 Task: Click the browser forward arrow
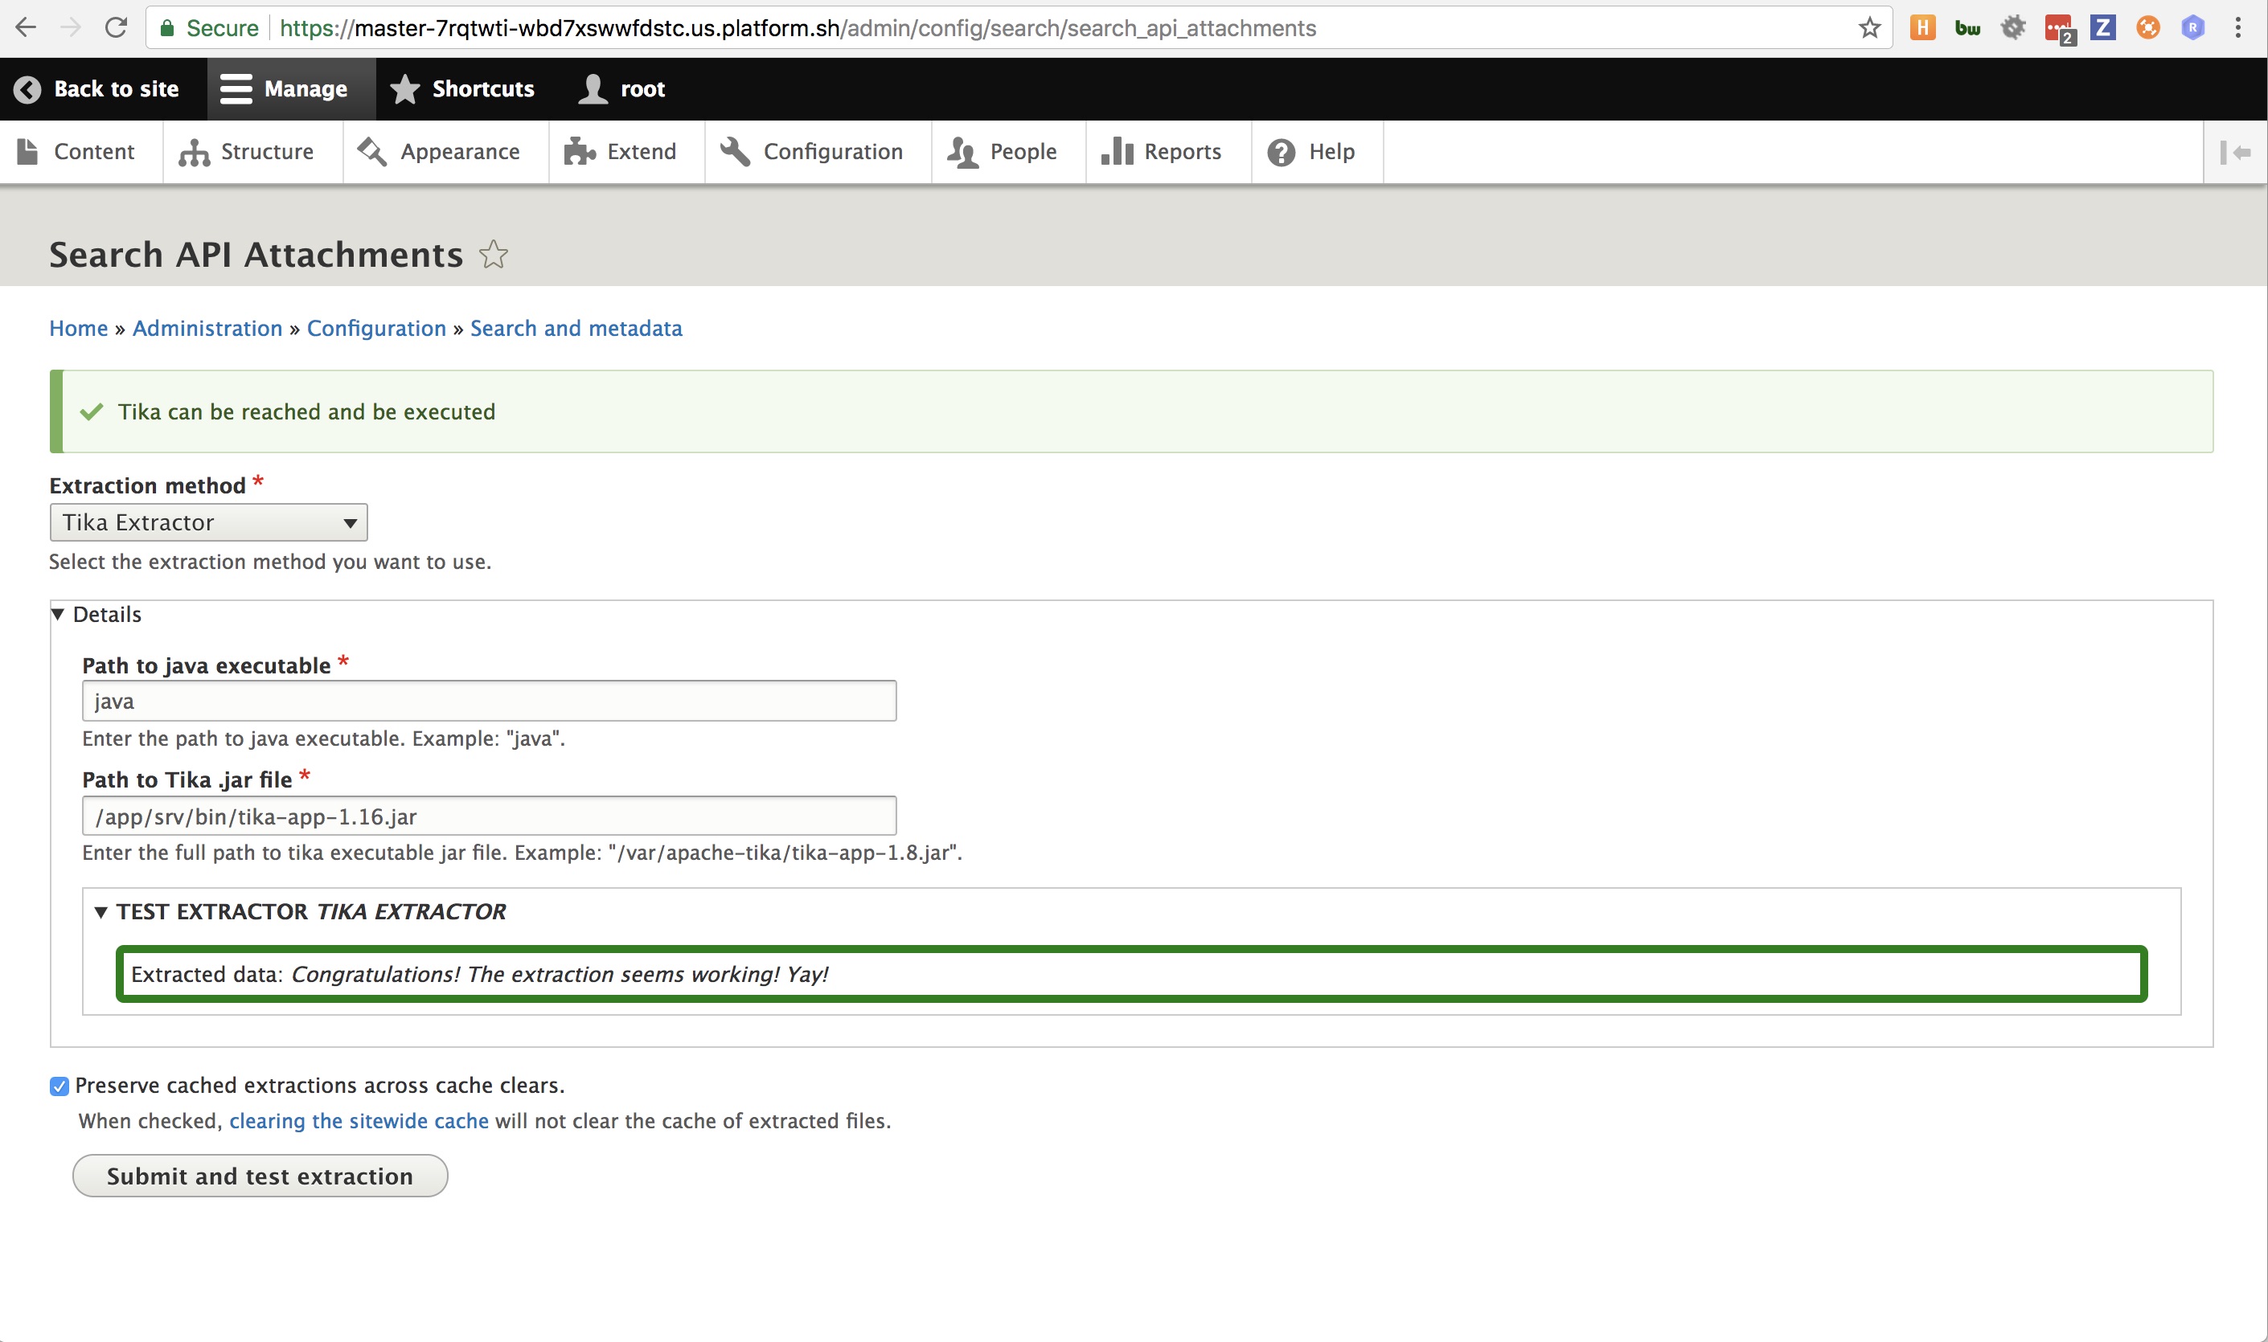[71, 28]
